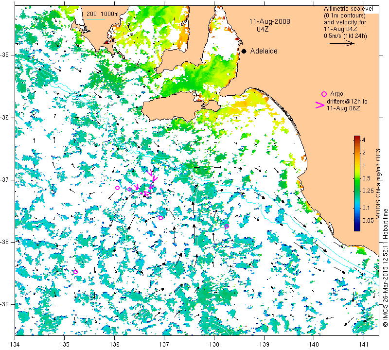
Task: Click latitude axis label '-35'
Action: [4, 55]
